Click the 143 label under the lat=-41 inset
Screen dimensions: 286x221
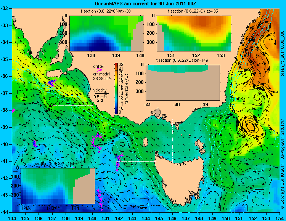(50, 208)
